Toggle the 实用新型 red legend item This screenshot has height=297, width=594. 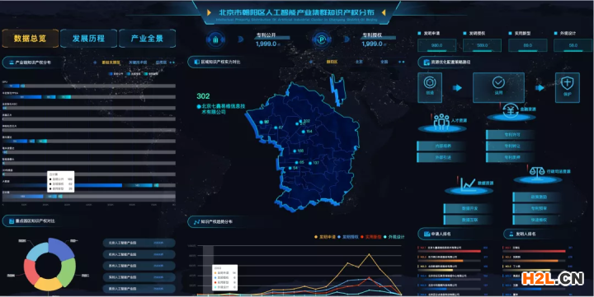tap(370, 237)
